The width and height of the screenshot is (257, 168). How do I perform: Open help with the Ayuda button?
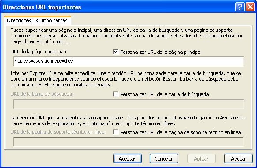tap(238, 158)
